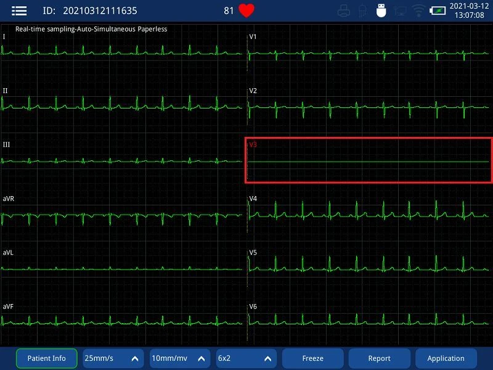Select the V2 lead label

253,91
